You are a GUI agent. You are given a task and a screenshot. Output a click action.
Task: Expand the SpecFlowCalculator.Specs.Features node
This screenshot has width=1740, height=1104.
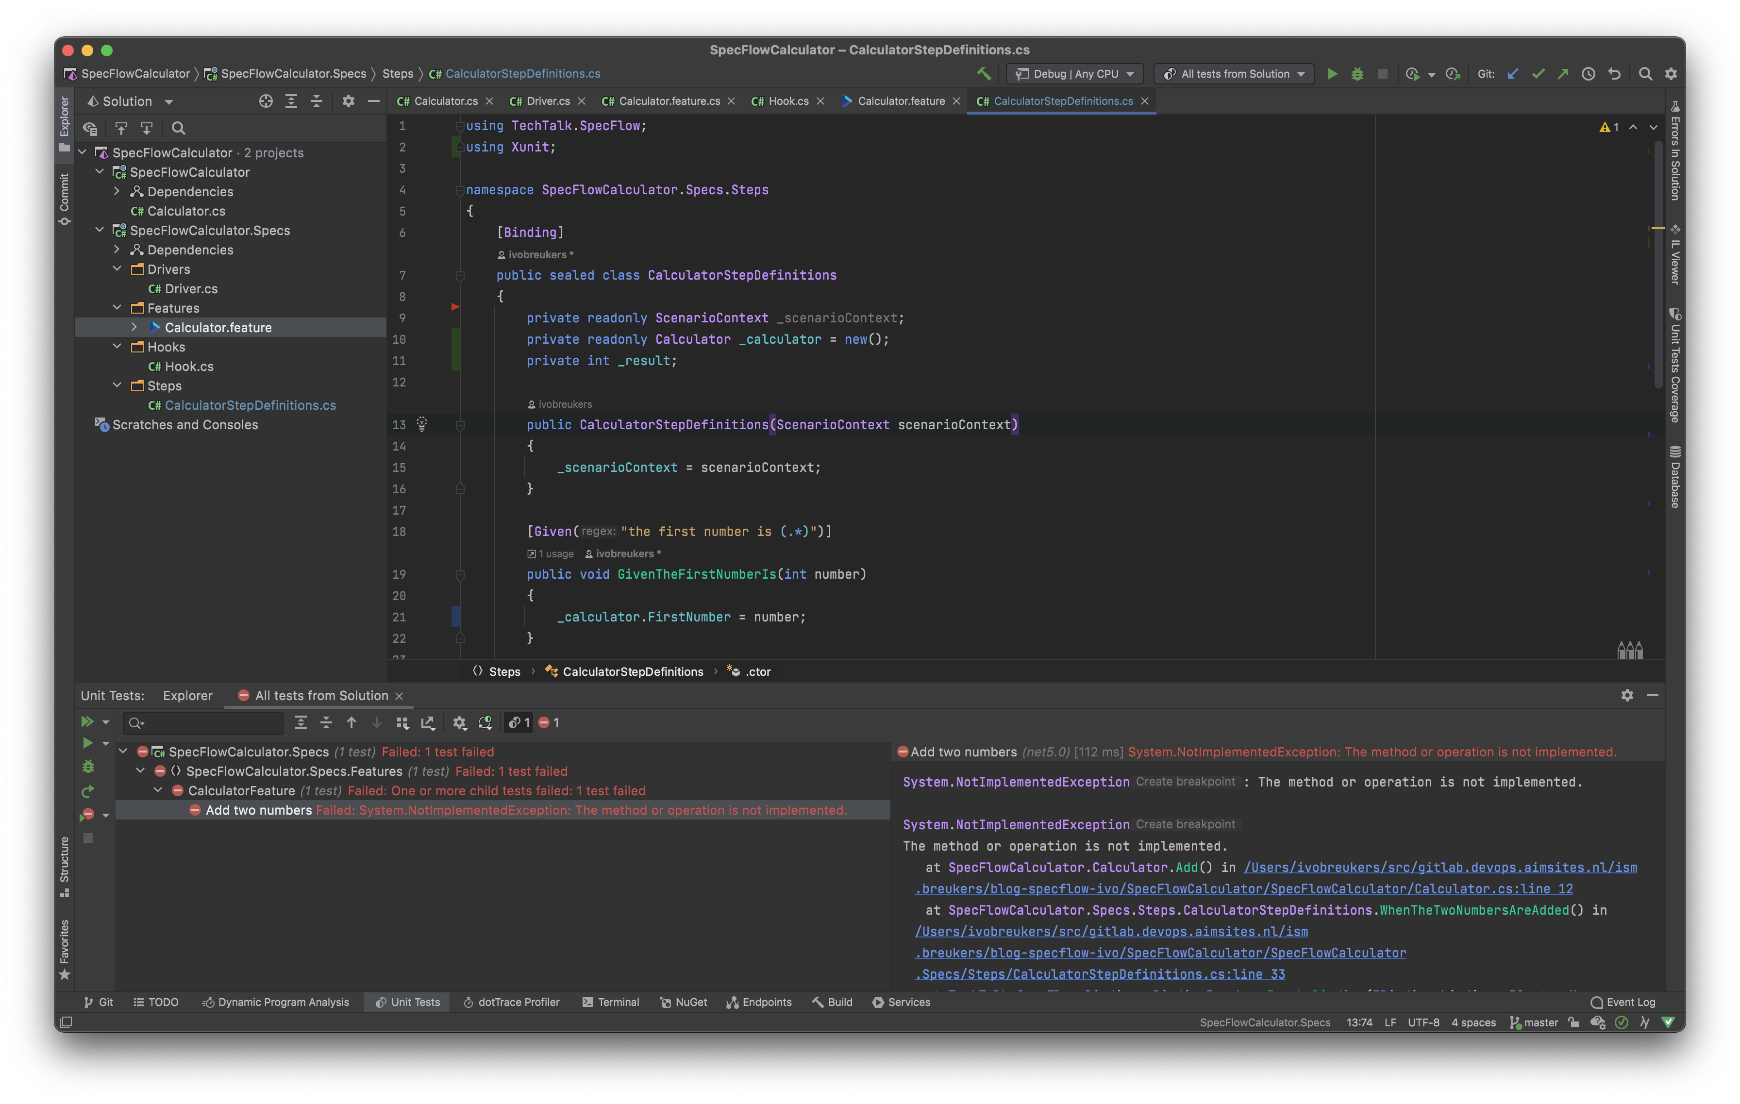click(139, 770)
